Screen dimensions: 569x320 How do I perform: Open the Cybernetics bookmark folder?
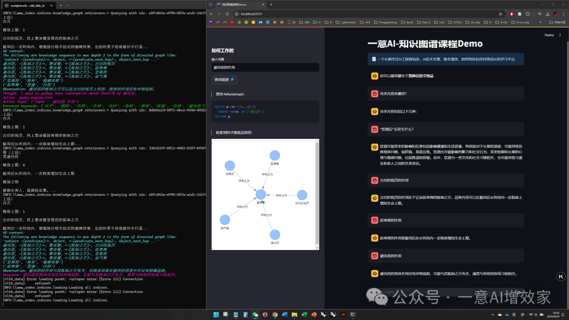(346, 22)
